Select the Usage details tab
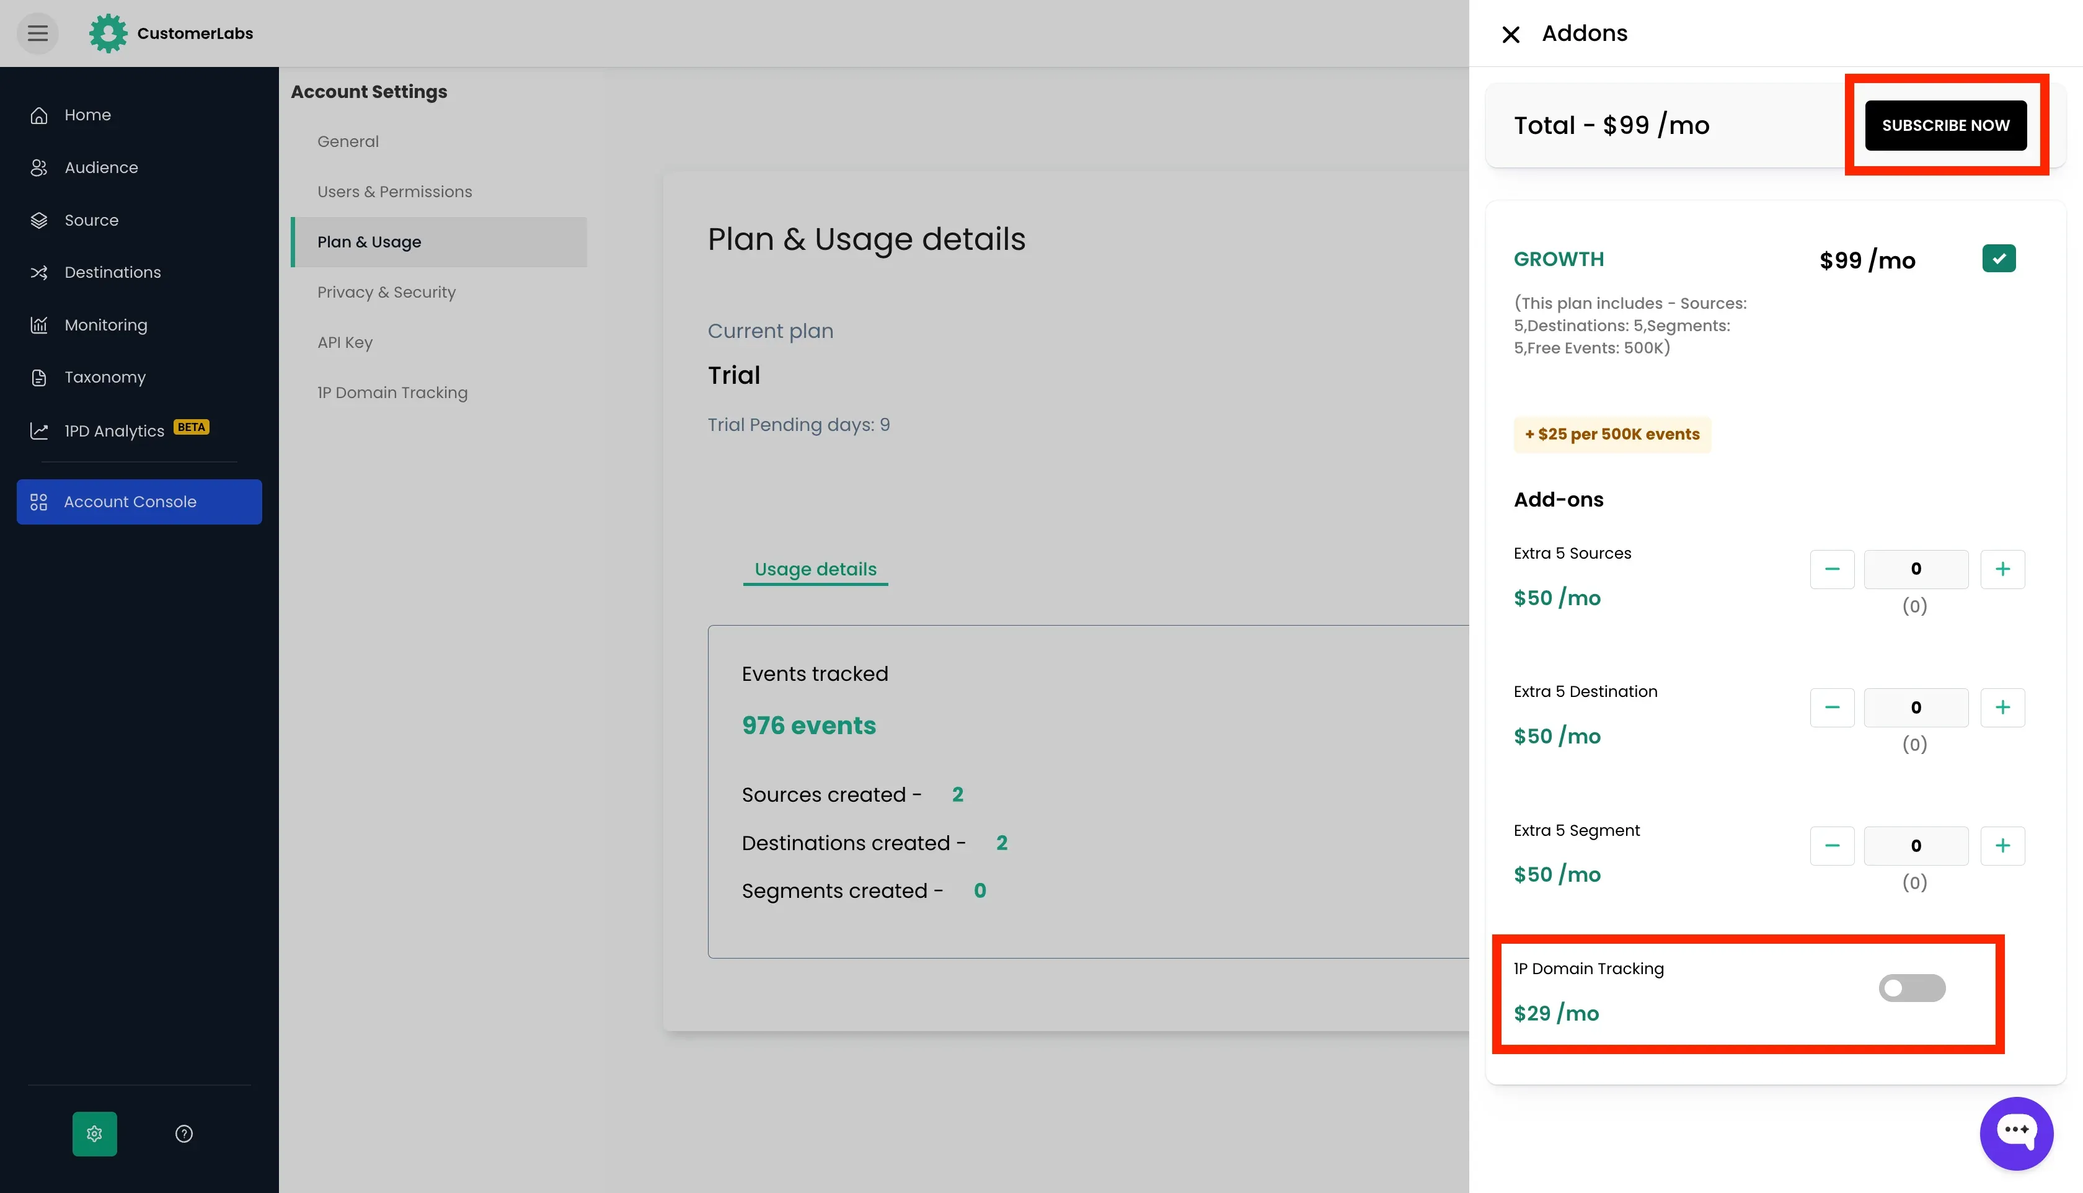The image size is (2083, 1193). [x=815, y=569]
